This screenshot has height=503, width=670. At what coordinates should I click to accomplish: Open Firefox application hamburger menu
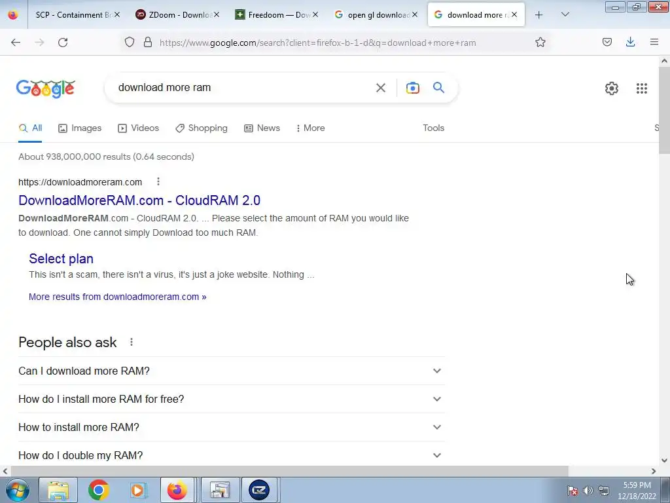[x=654, y=42]
